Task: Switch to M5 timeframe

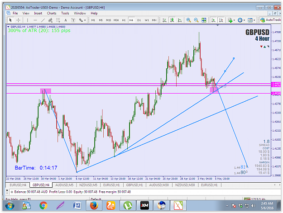Action: (x=101, y=20)
